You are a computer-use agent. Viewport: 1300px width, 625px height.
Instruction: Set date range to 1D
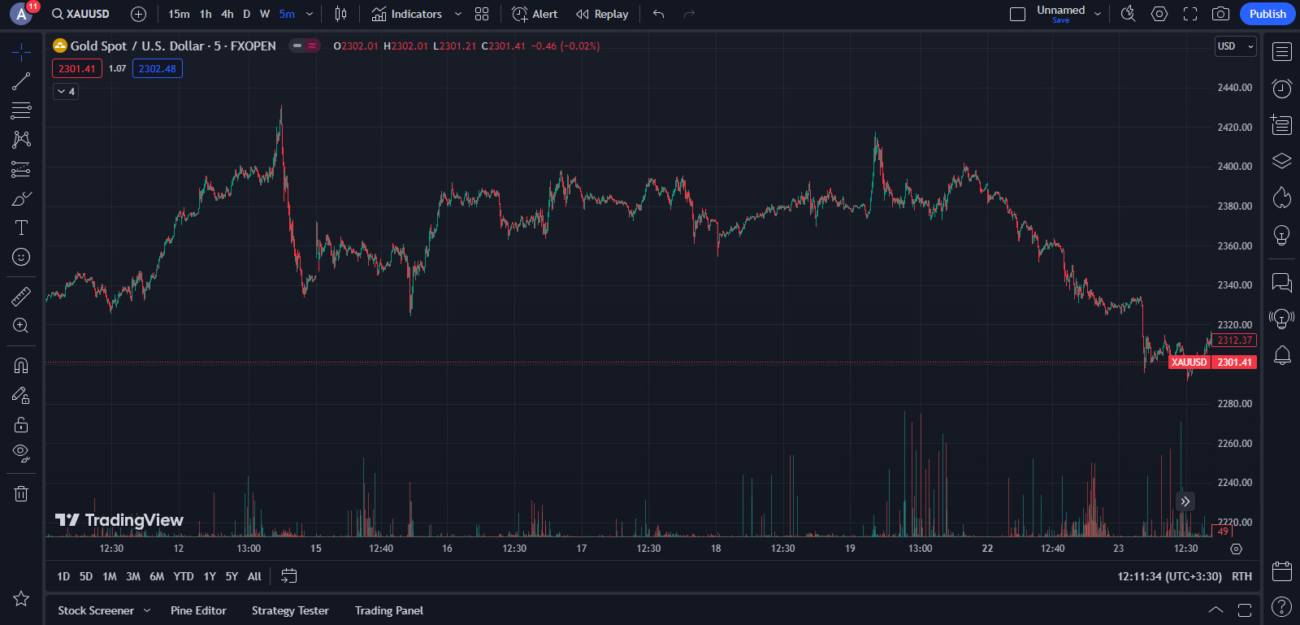pyautogui.click(x=63, y=576)
